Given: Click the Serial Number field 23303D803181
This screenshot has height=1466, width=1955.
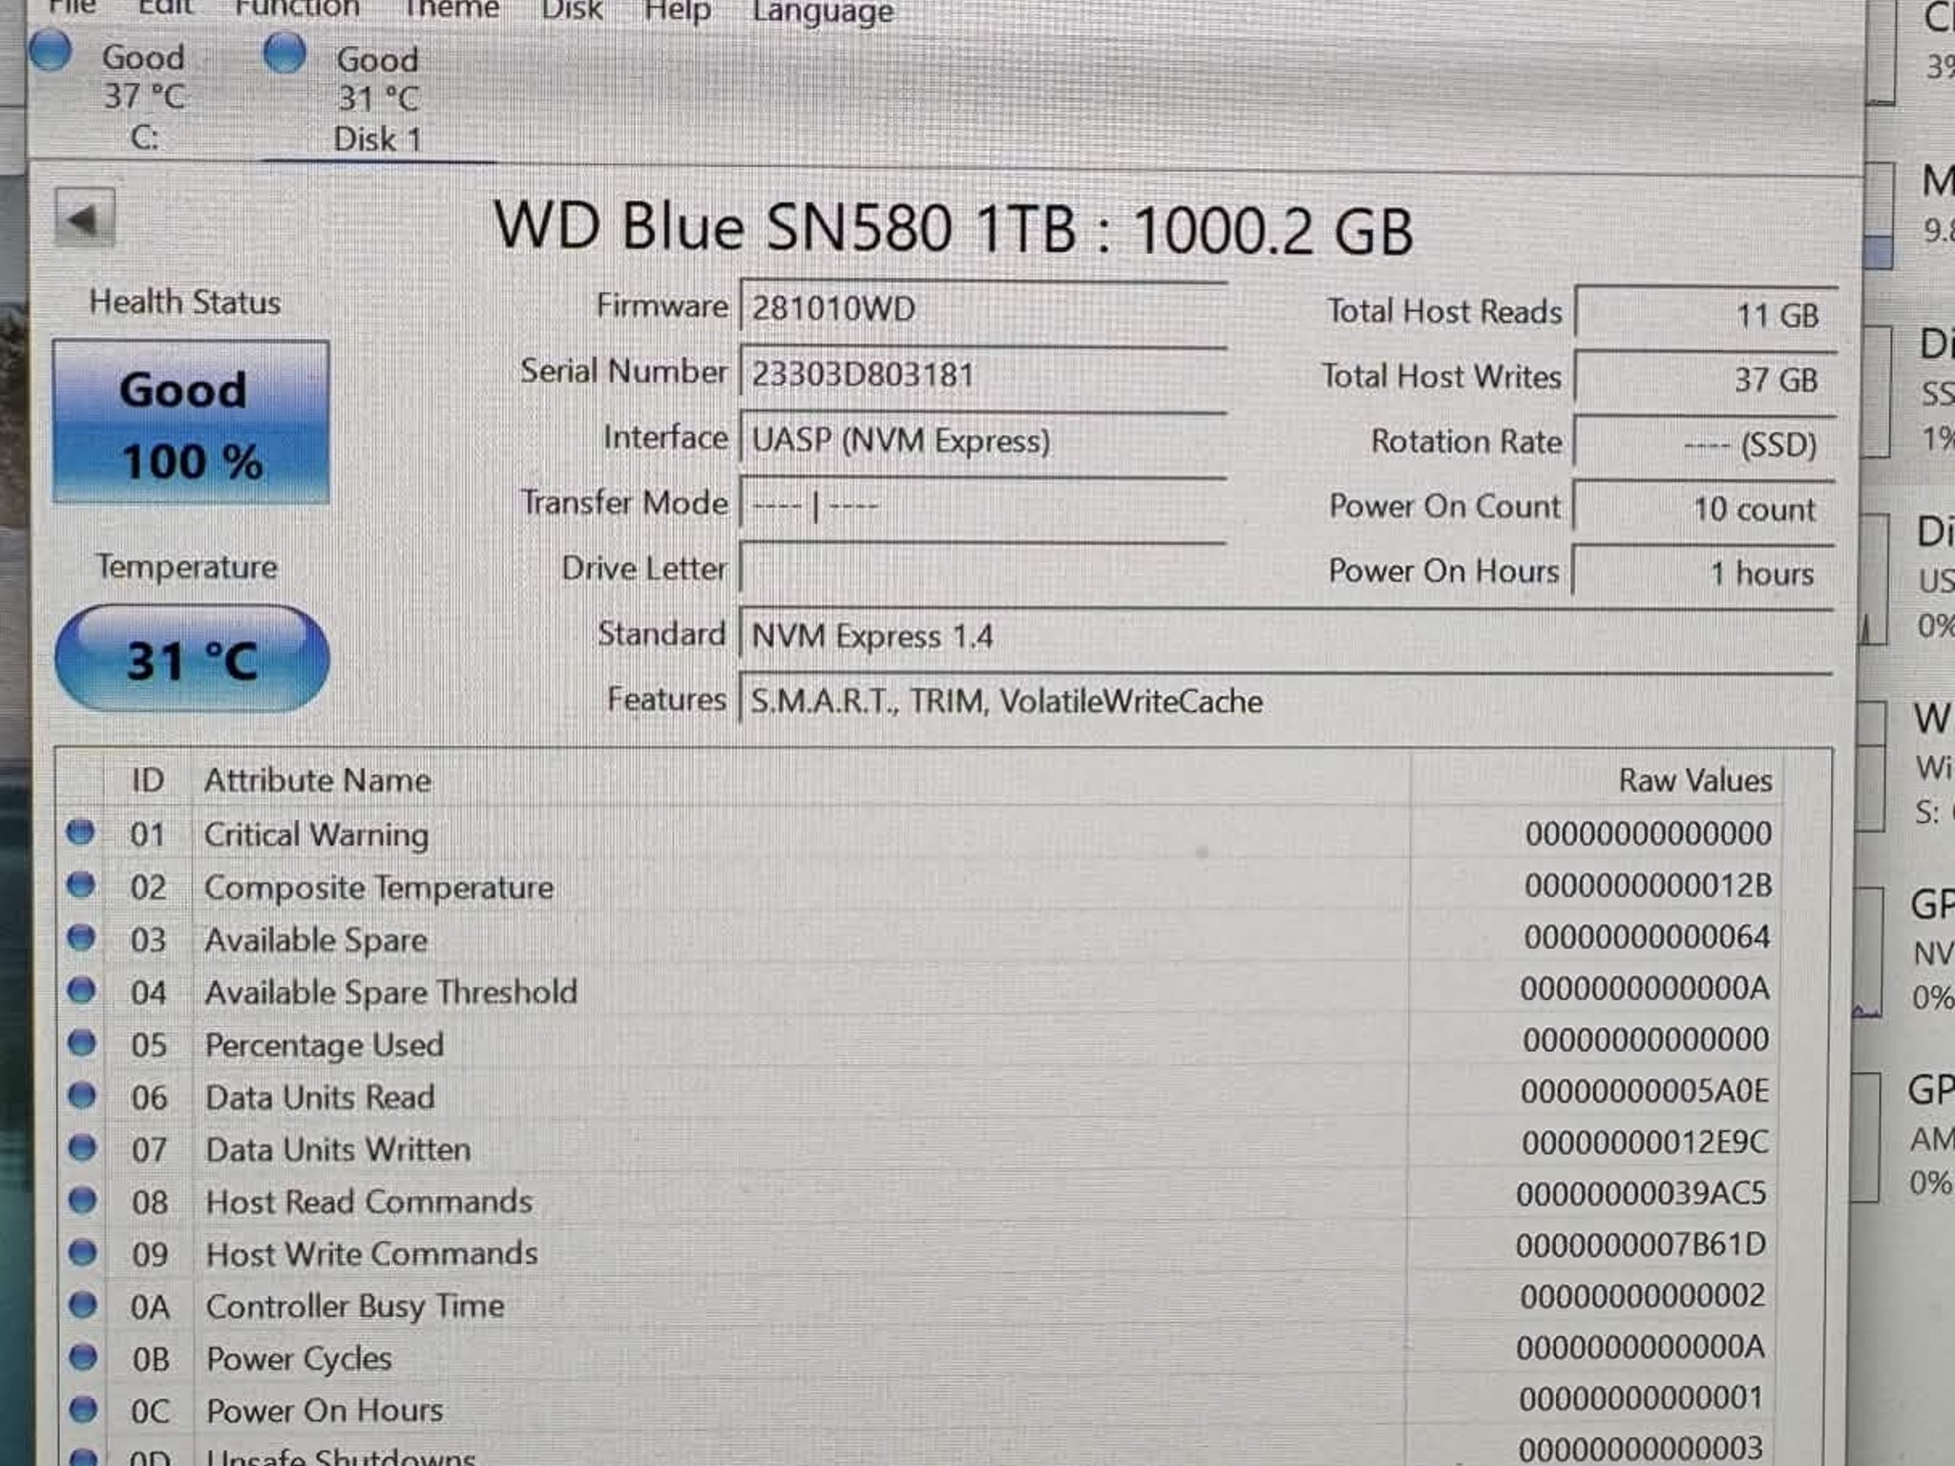Looking at the screenshot, I should pos(983,373).
